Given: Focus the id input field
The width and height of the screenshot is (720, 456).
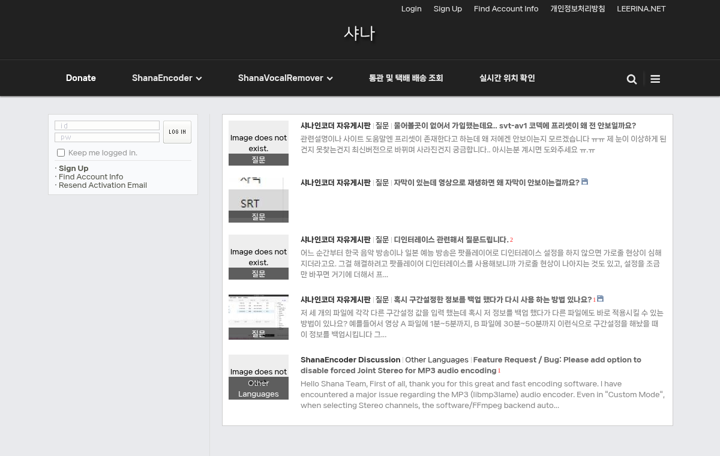Looking at the screenshot, I should (107, 125).
